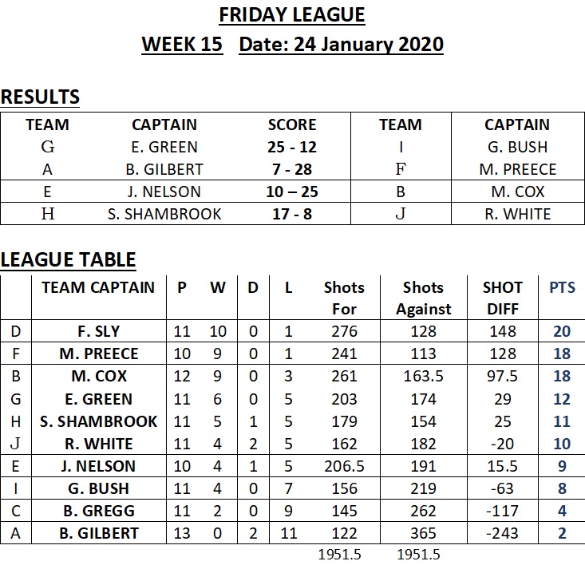Select the 25 - 12 score cell
The image size is (585, 565).
pyautogui.click(x=292, y=147)
